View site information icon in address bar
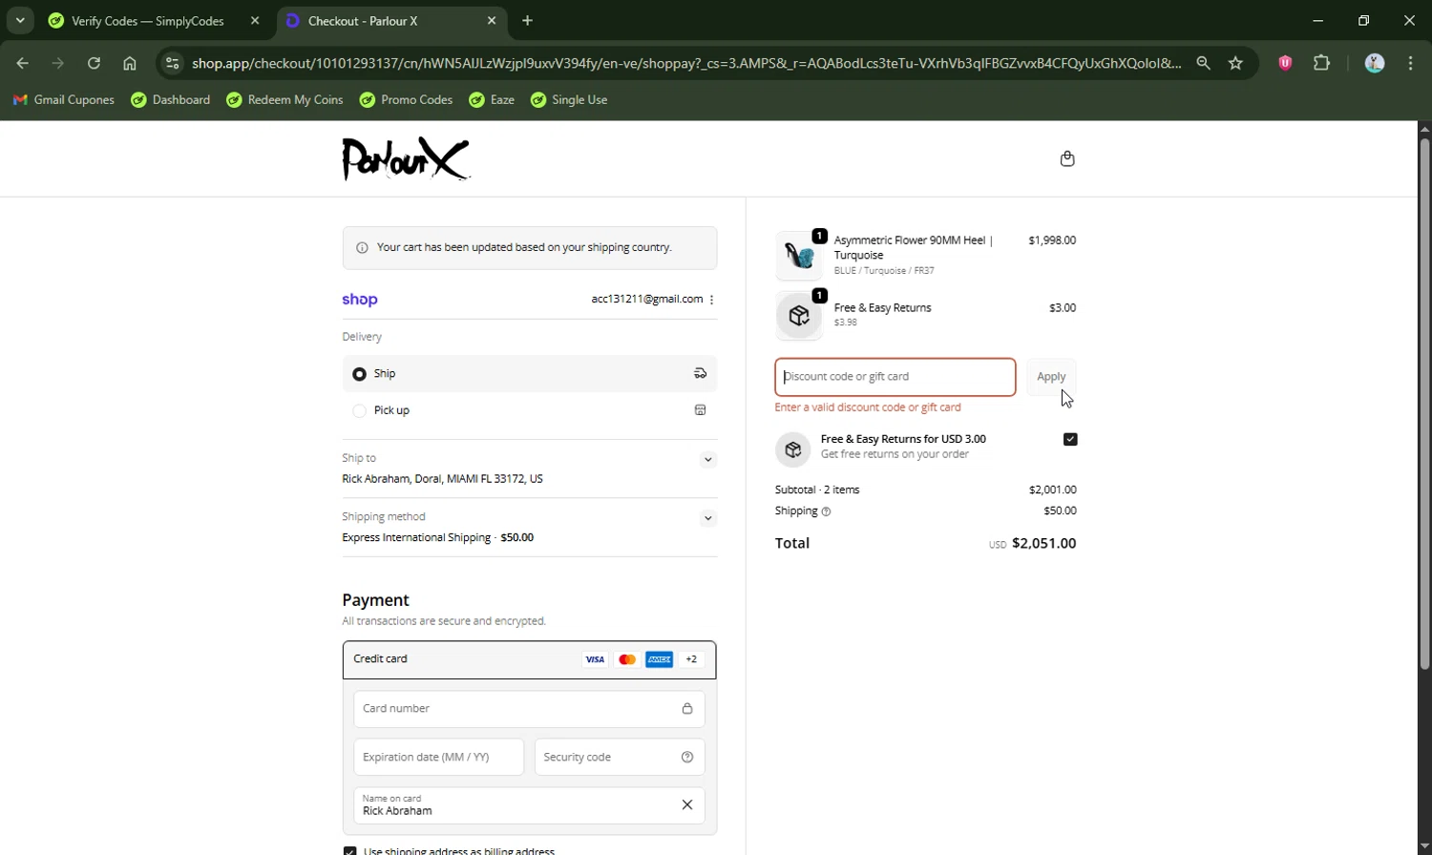The width and height of the screenshot is (1432, 855). (172, 63)
